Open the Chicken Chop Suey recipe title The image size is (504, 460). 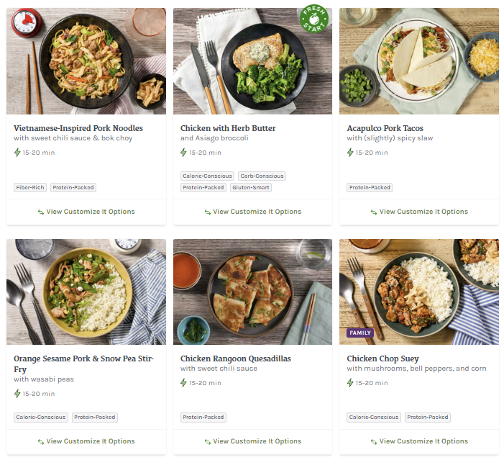pos(382,358)
